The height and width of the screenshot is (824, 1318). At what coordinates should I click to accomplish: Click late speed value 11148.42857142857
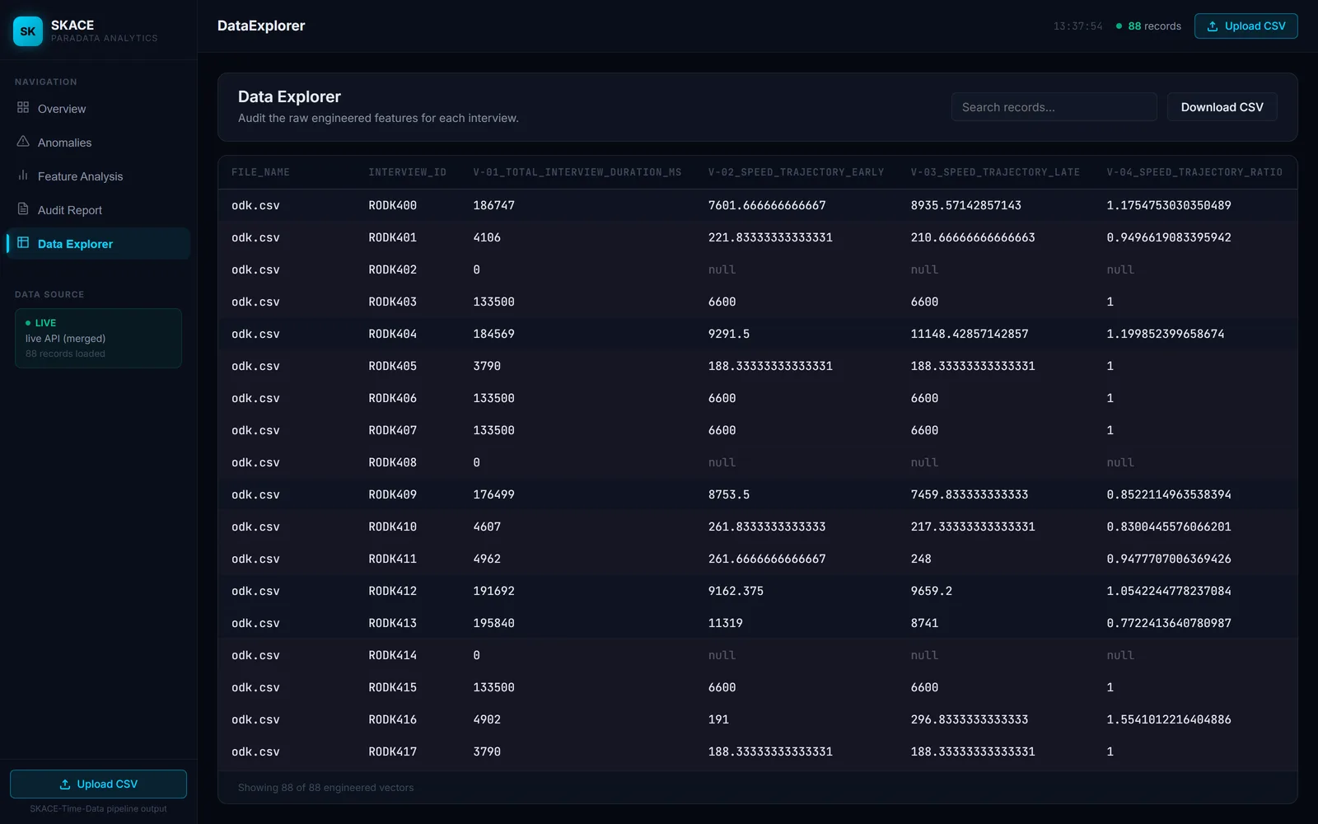(x=970, y=334)
